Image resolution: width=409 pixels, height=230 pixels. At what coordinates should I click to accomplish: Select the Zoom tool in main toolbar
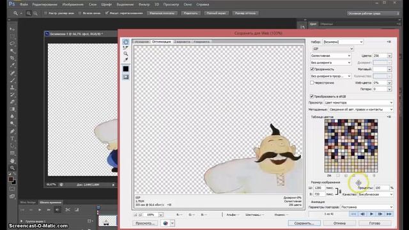click(12, 168)
